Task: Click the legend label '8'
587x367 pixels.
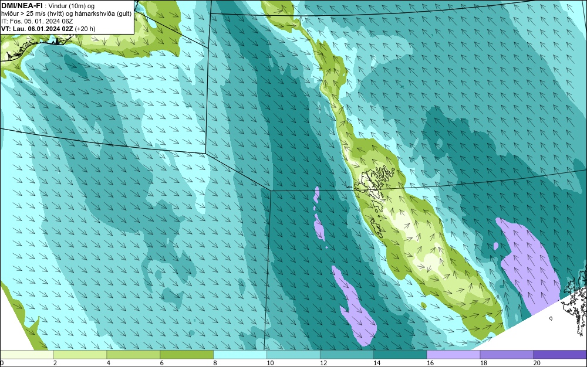Action: point(215,363)
